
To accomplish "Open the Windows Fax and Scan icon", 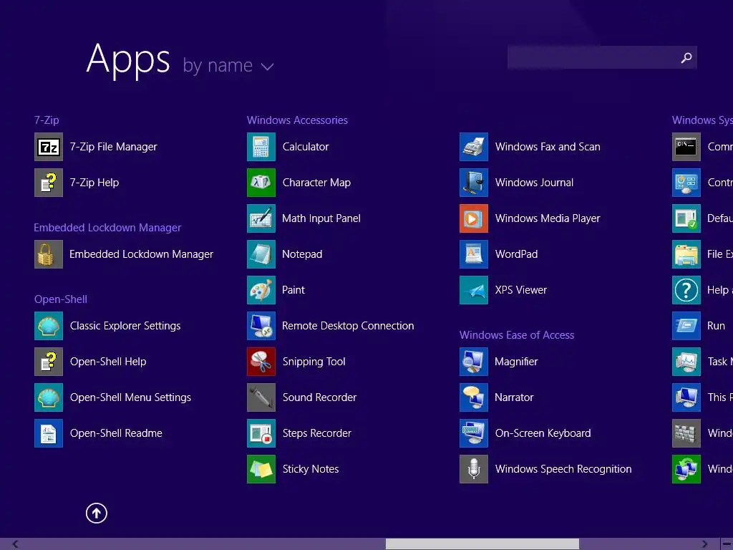I will (474, 147).
